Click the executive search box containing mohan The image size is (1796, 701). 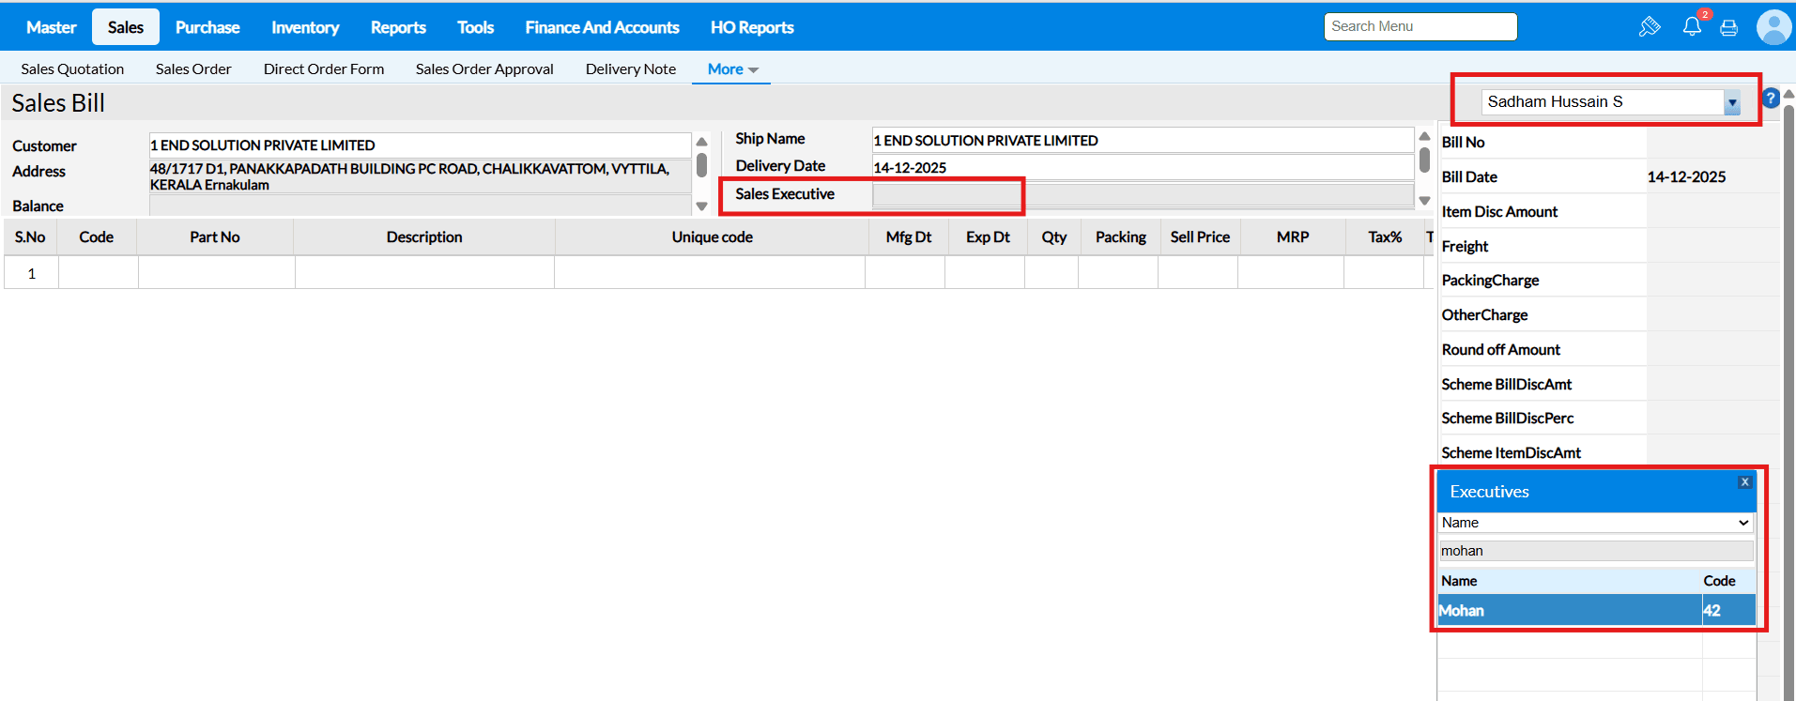click(1595, 551)
